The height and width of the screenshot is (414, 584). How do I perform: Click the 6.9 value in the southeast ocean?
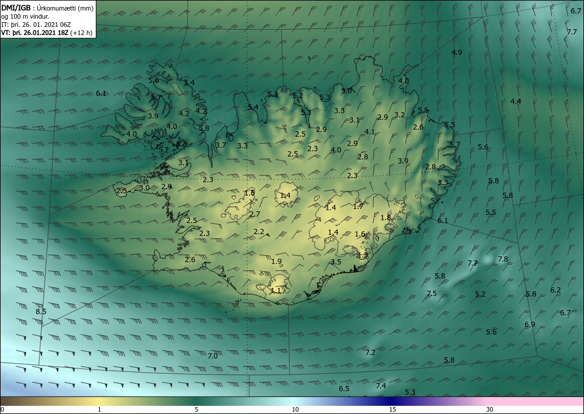[x=530, y=324]
